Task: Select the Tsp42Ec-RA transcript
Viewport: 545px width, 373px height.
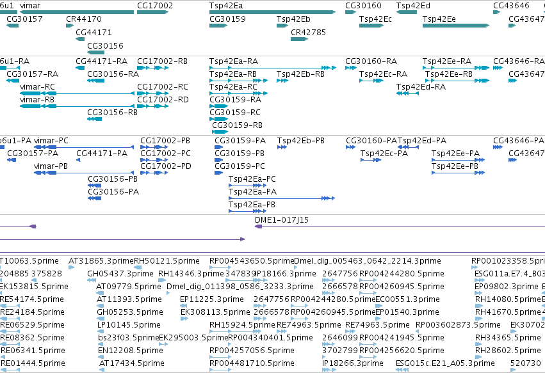Action: tap(371, 81)
